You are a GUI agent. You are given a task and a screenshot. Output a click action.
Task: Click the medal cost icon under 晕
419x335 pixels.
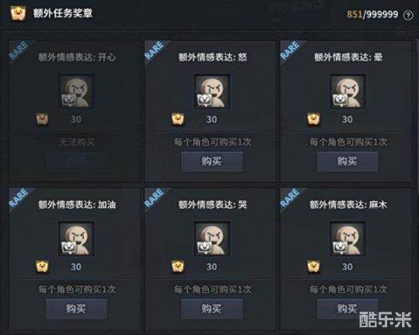point(313,119)
